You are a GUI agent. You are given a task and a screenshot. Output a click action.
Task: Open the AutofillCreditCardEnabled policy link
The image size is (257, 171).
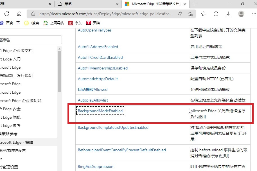coord(100,57)
